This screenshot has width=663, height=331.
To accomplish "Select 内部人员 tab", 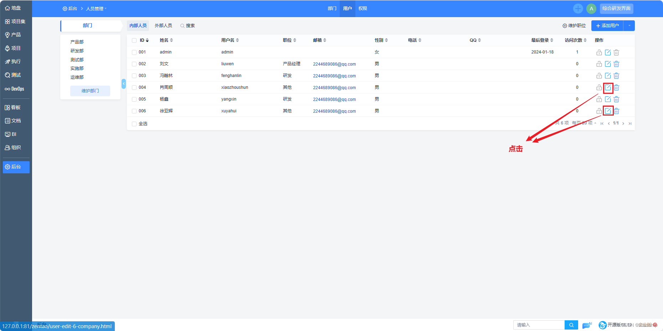I will (x=138, y=26).
